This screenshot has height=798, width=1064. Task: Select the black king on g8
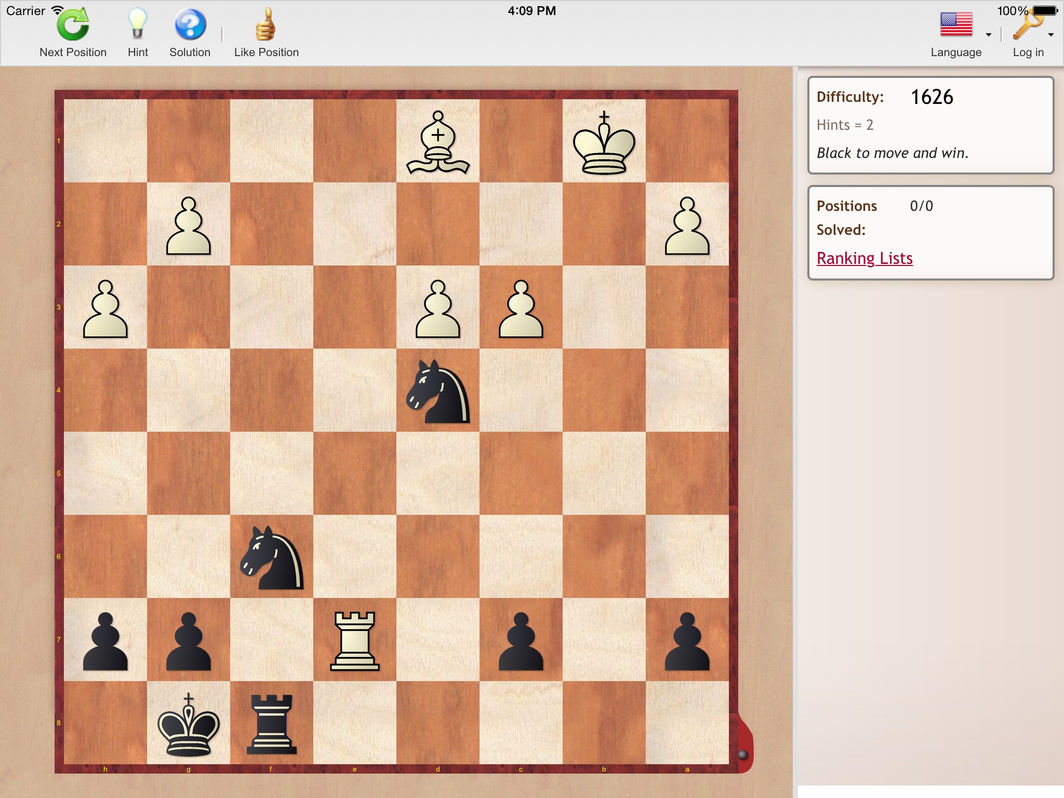pyautogui.click(x=189, y=723)
